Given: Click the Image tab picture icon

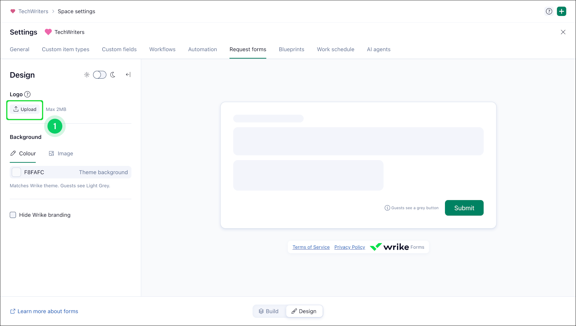Looking at the screenshot, I should [51, 153].
